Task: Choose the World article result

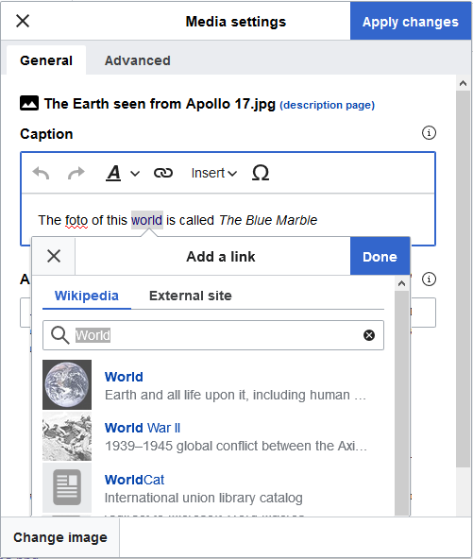Action: pyautogui.click(x=213, y=385)
